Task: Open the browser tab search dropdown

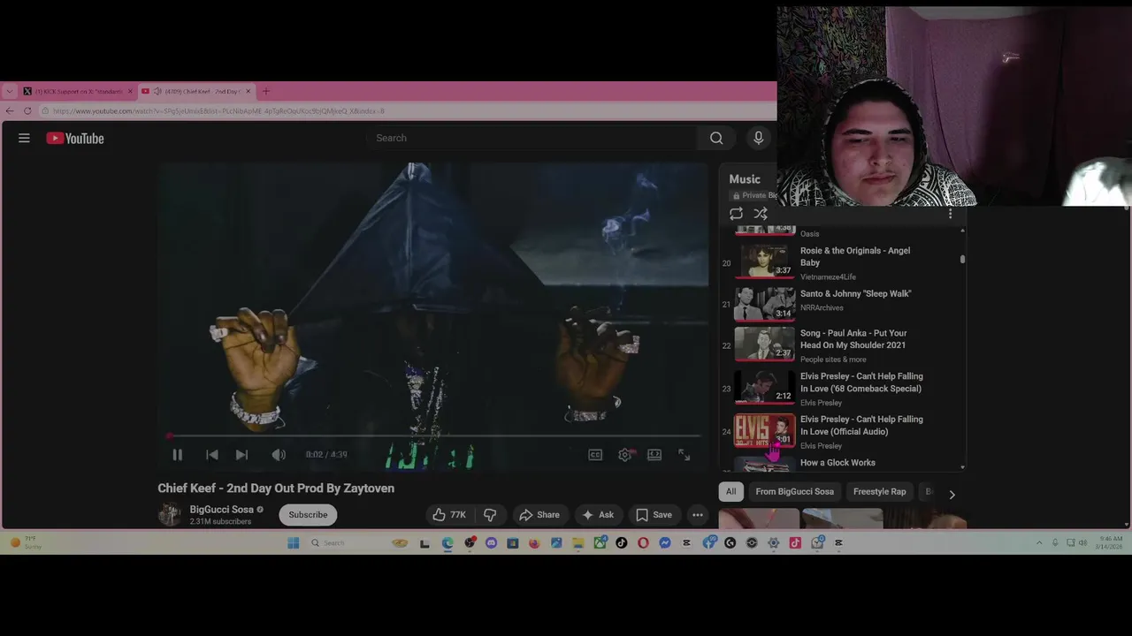Action: [x=10, y=91]
